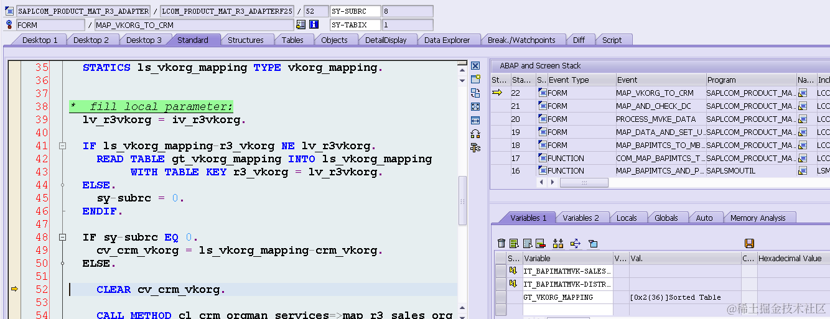This screenshot has width=830, height=319.
Task: Open the Tables tab
Action: (x=292, y=40)
